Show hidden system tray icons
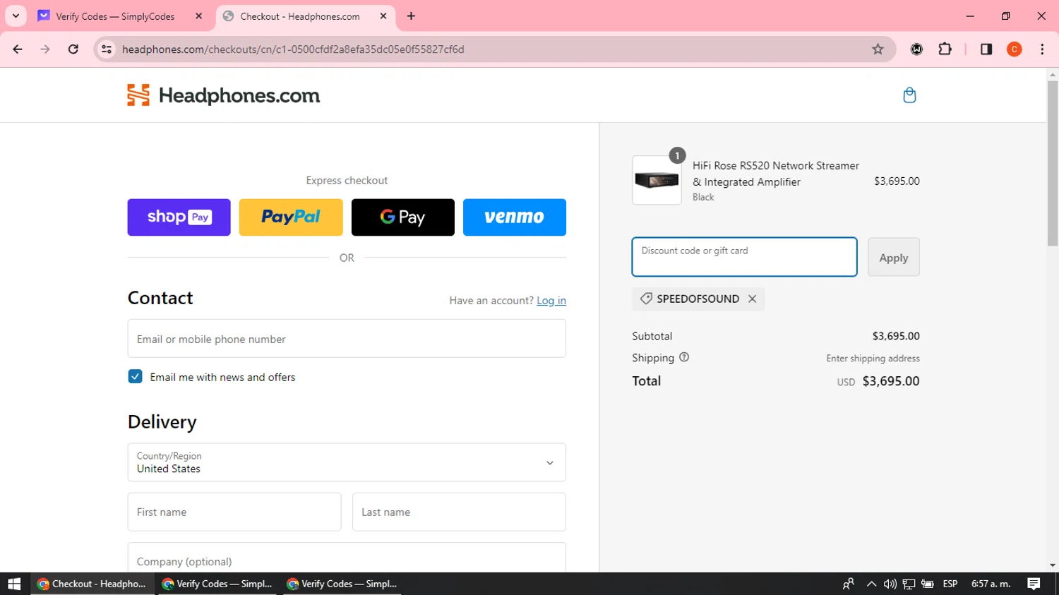1059x595 pixels. coord(871,584)
